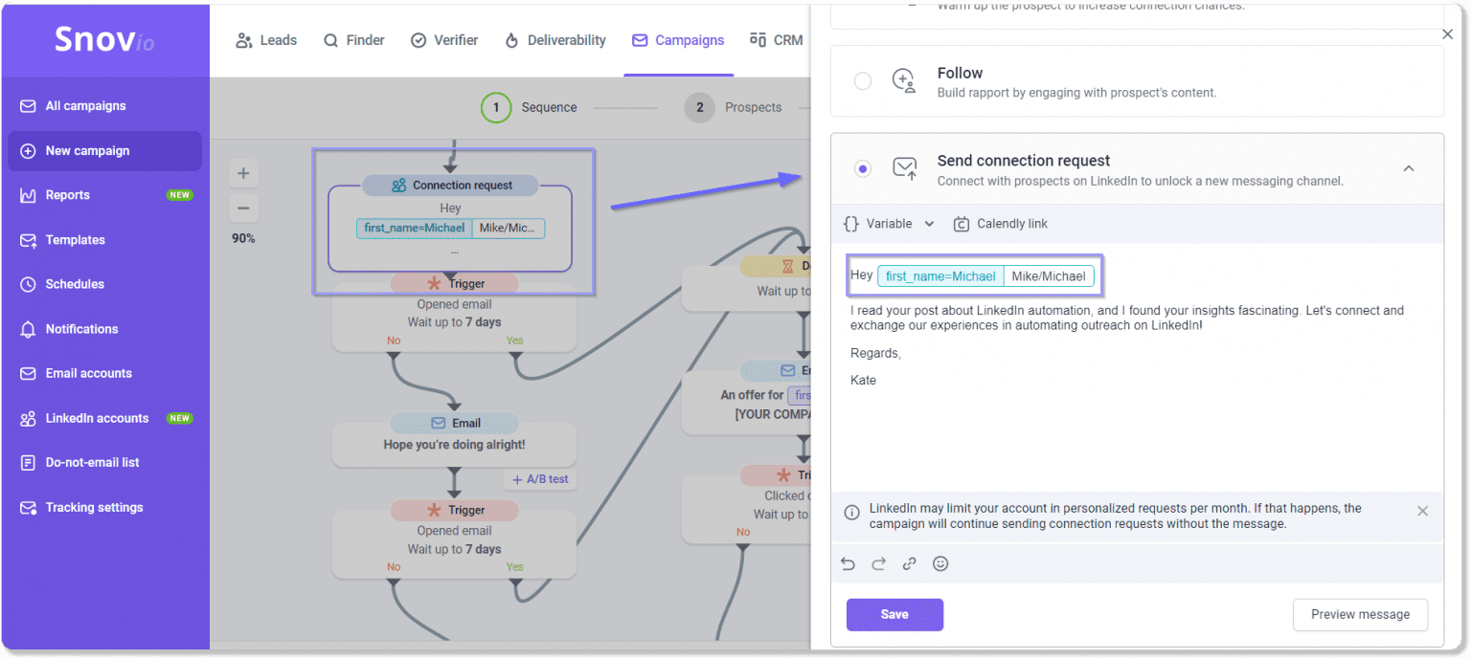Zoom out on the sequence canvas
The image size is (1471, 659).
pyautogui.click(x=243, y=208)
